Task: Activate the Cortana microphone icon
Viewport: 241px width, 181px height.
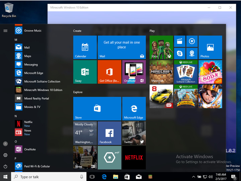Action: coord(82,177)
